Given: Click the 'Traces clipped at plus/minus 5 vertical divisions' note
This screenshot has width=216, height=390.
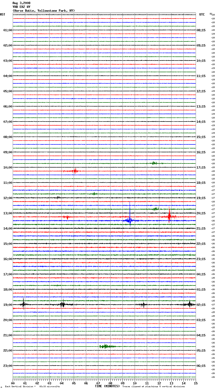Looking at the screenshot, I should (153, 387).
